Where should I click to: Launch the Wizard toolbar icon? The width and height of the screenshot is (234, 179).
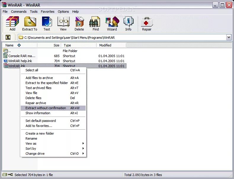pos(112,22)
